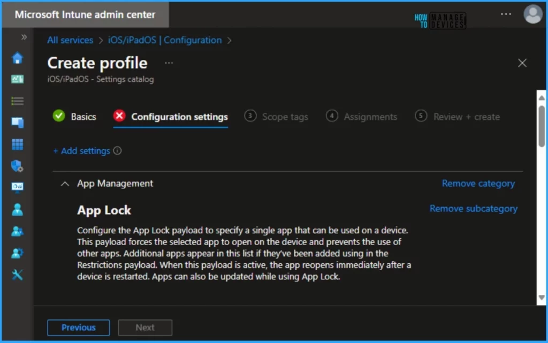Select the Configuration settings step

[171, 117]
